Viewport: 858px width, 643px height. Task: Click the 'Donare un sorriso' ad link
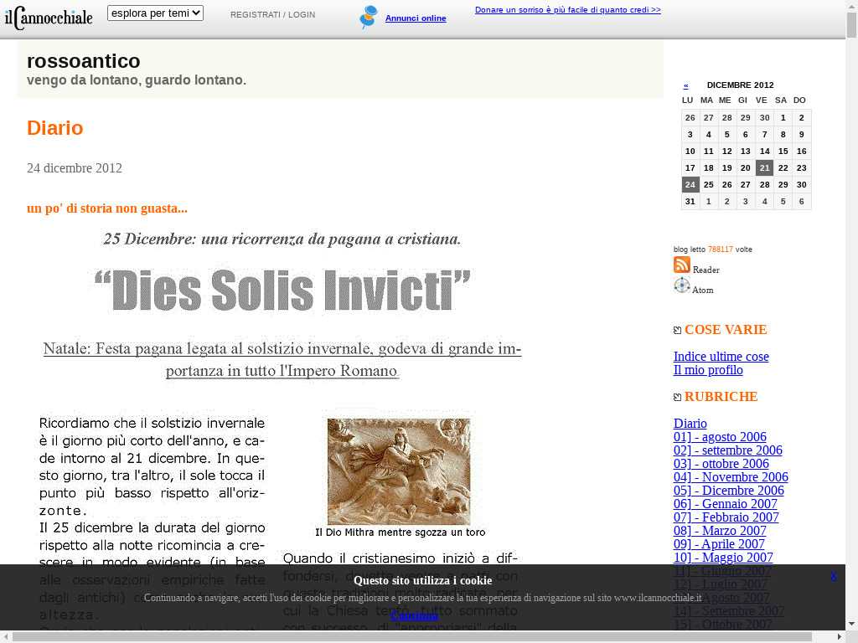pyautogui.click(x=567, y=10)
